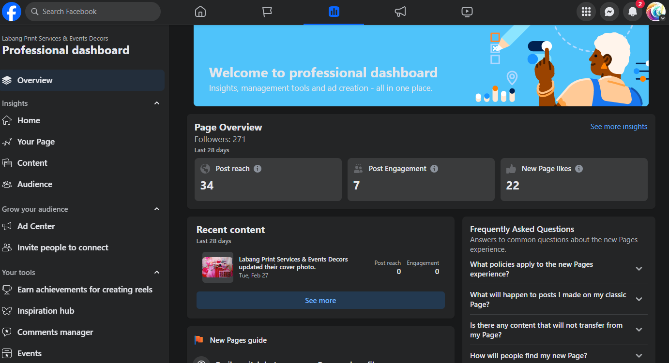Click the info icon next to Post Engagement
This screenshot has height=363, width=669.
tap(434, 169)
